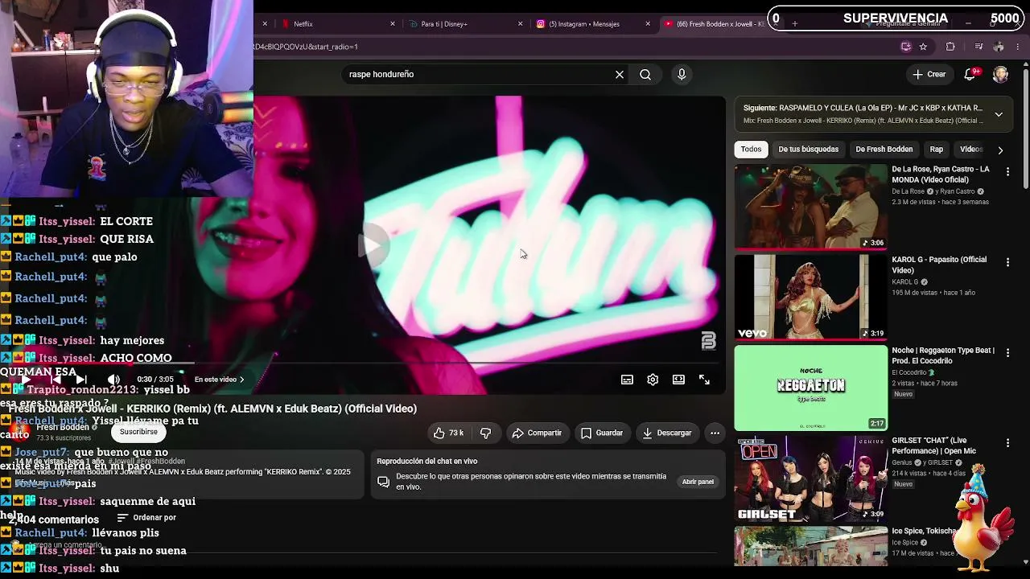Open more options for KAROL G Papasito
The height and width of the screenshot is (579, 1030).
click(x=1007, y=262)
